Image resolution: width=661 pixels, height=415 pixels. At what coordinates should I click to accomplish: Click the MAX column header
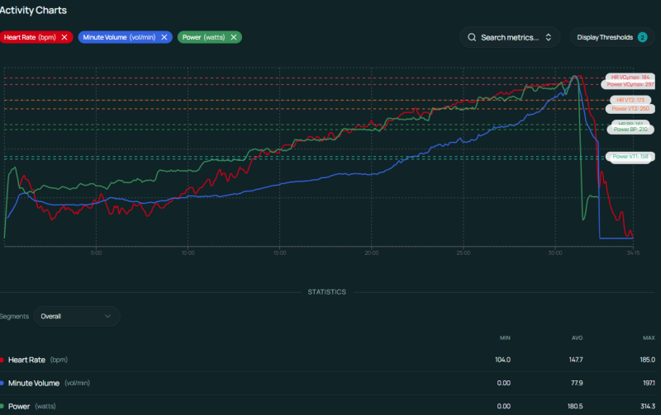pyautogui.click(x=649, y=337)
